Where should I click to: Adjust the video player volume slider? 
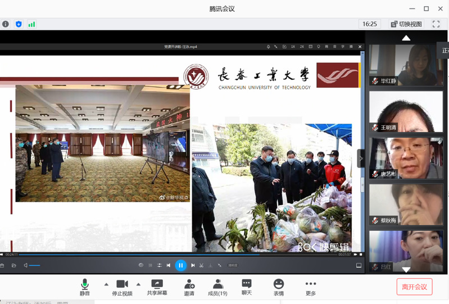click(x=34, y=265)
